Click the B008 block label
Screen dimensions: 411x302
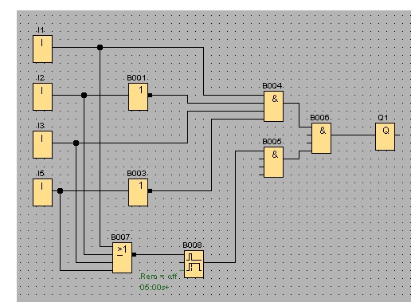click(193, 245)
